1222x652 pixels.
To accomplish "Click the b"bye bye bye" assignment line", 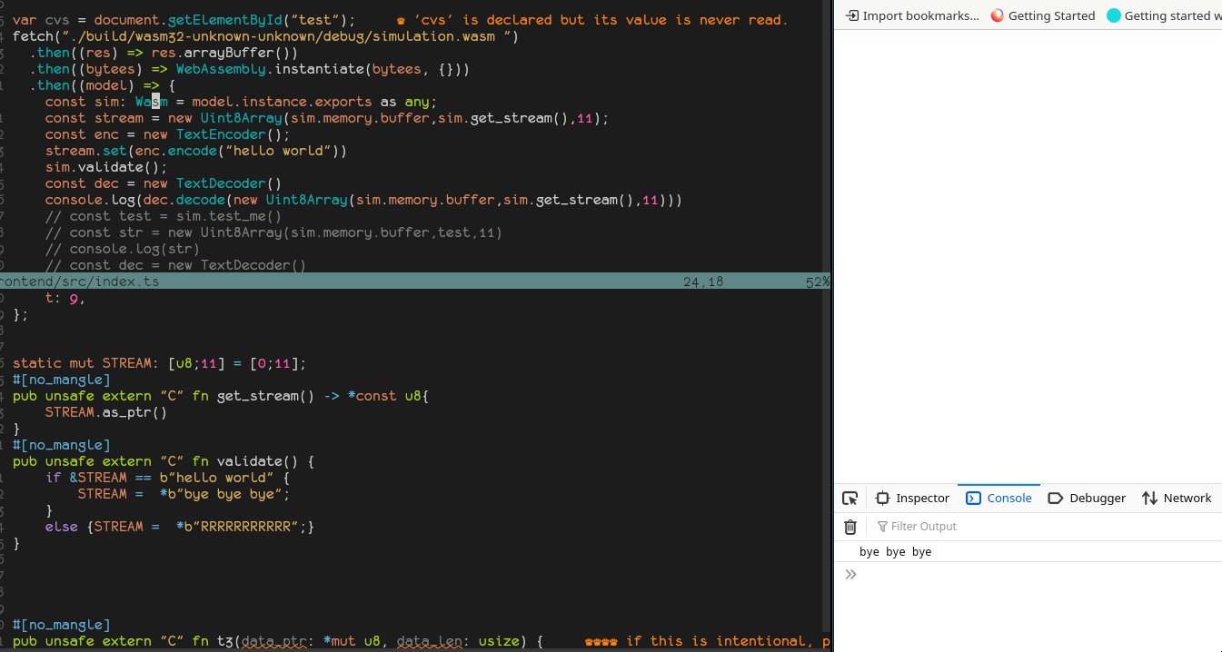I will (184, 494).
